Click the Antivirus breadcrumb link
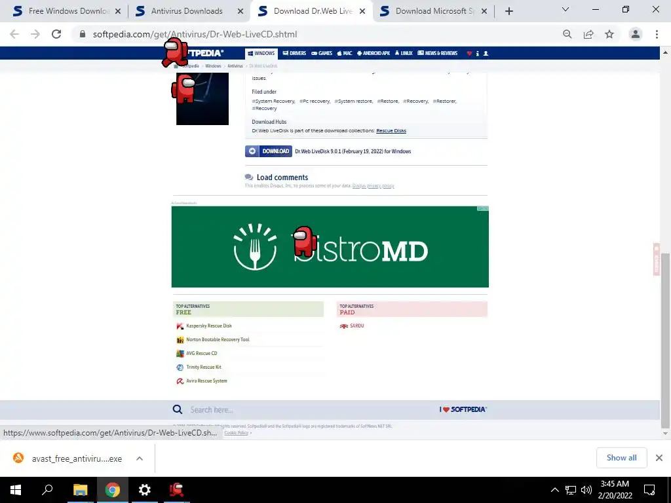The image size is (671, 503). [x=235, y=66]
